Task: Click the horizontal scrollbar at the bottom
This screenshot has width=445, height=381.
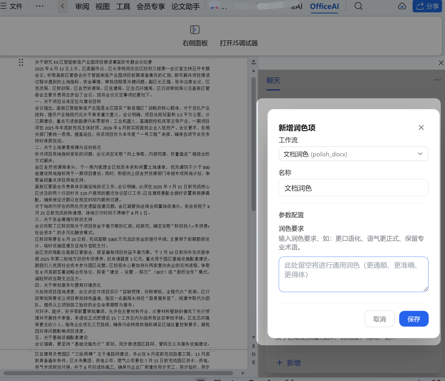Action: [118, 373]
